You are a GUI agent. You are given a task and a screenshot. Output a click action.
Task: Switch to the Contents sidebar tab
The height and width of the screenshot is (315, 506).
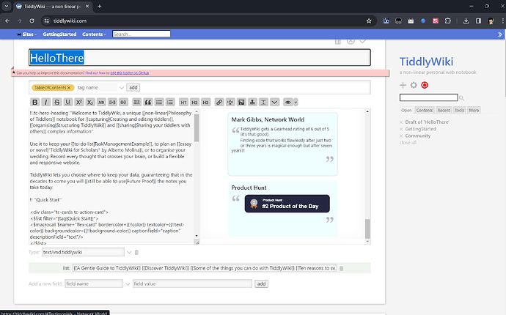point(425,110)
